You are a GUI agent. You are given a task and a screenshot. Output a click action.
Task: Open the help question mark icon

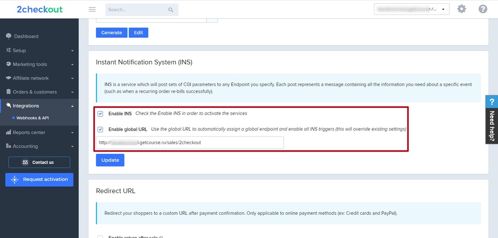coord(483,9)
